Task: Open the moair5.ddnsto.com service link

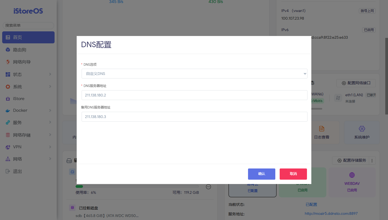Action: (x=331, y=213)
